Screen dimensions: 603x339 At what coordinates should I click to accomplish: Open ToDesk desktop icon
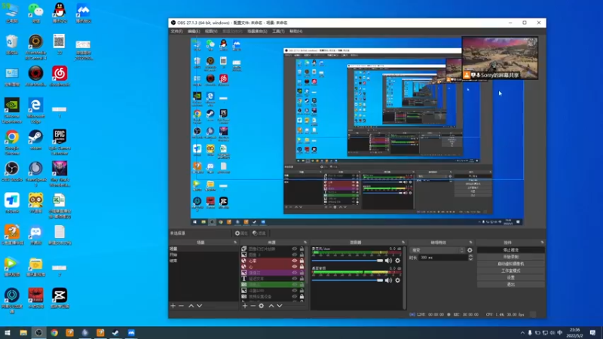point(12,203)
